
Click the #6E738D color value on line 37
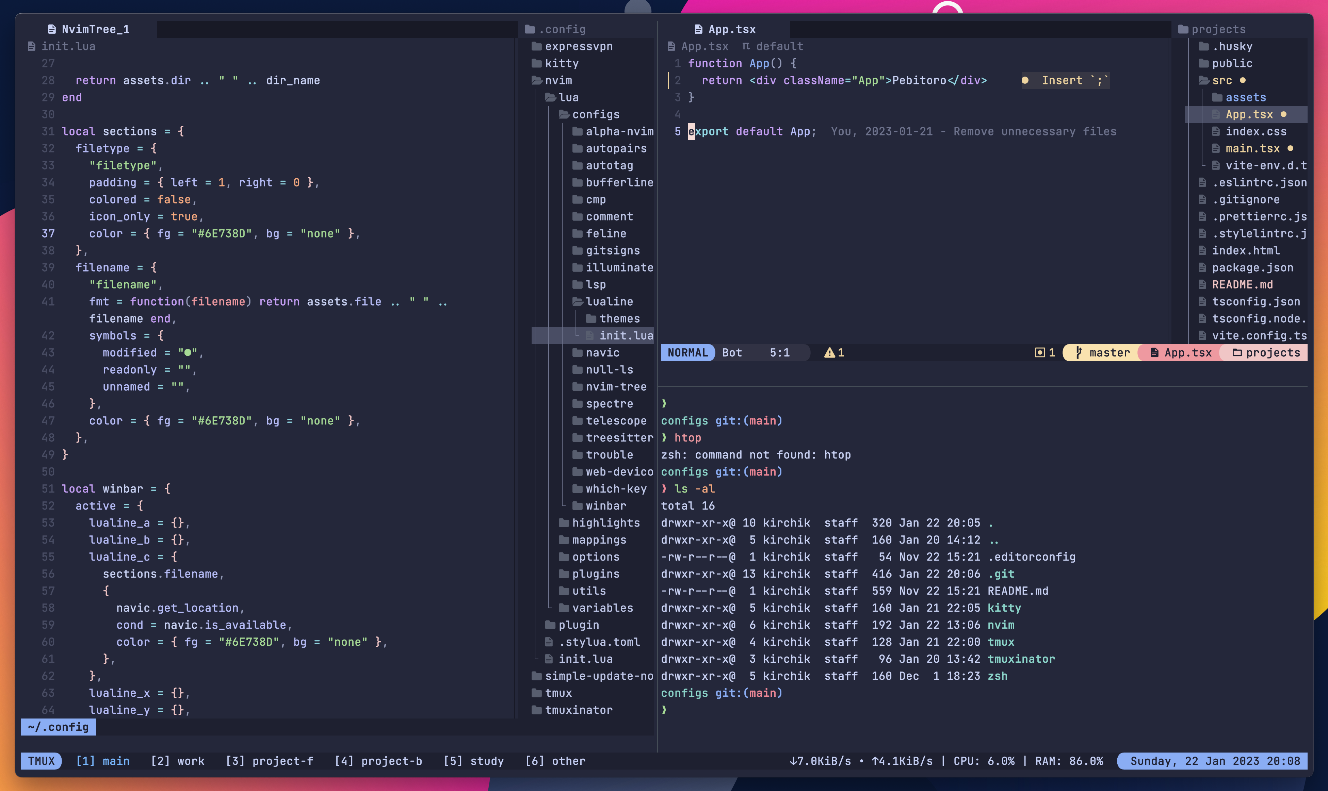[221, 233]
